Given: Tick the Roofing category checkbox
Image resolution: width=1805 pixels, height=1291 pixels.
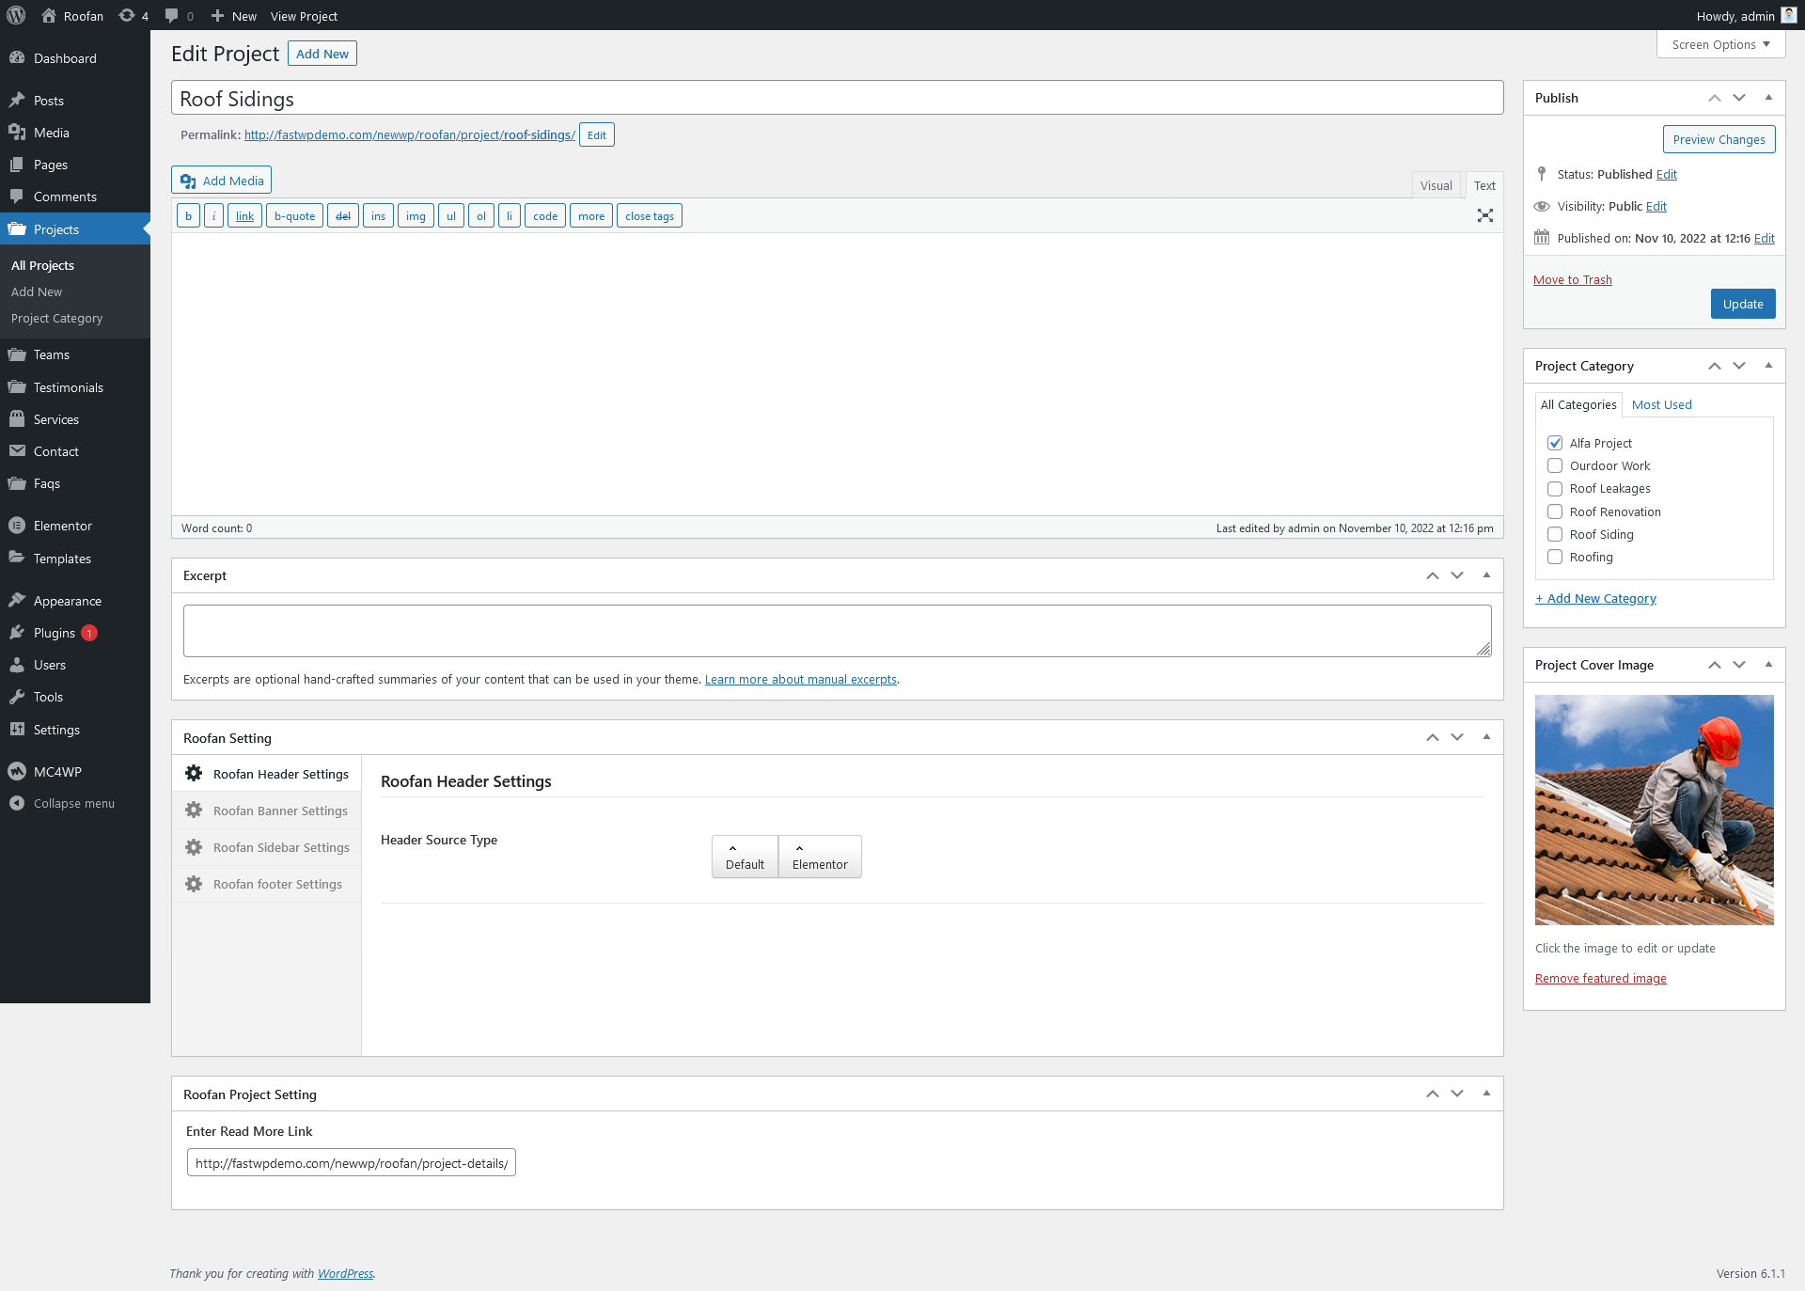Looking at the screenshot, I should tap(1555, 557).
